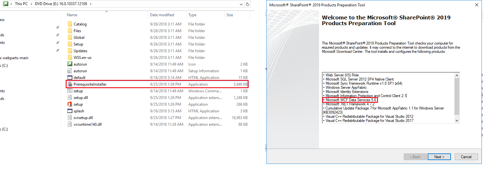Click the 5,849 KB size cell
486x169 pixels.
pyautogui.click(x=240, y=84)
